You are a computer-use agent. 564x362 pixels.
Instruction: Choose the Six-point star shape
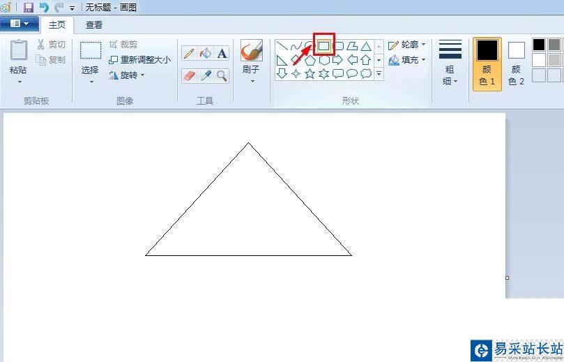pos(324,73)
